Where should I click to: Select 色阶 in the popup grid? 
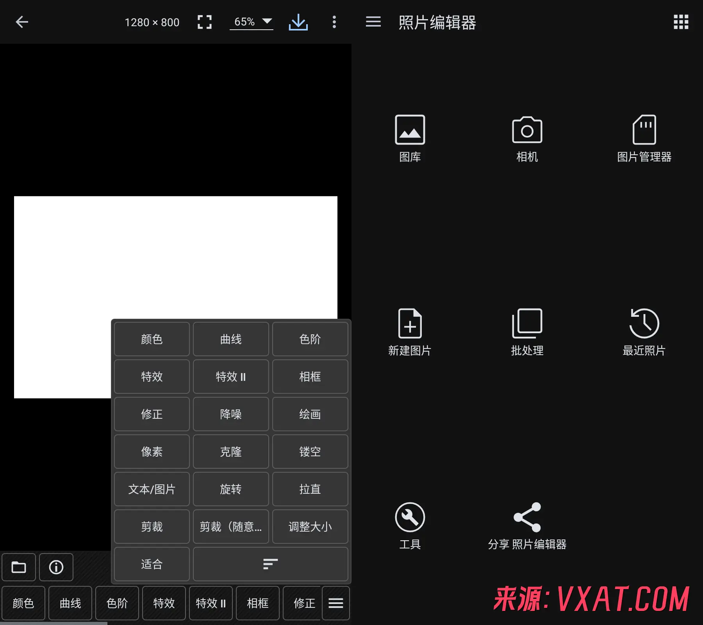coord(310,339)
